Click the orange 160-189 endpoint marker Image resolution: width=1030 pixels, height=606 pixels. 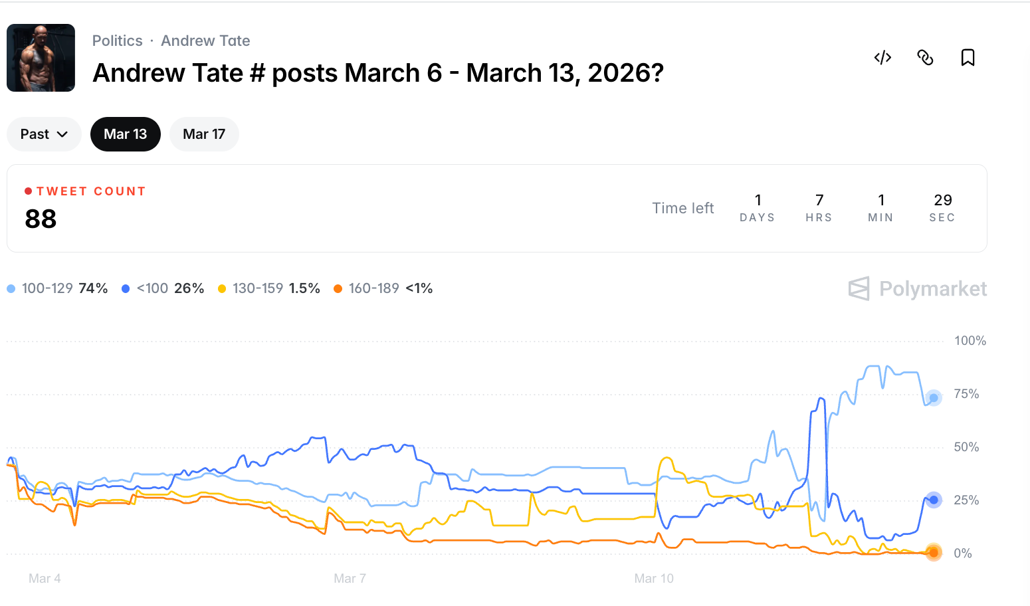934,553
